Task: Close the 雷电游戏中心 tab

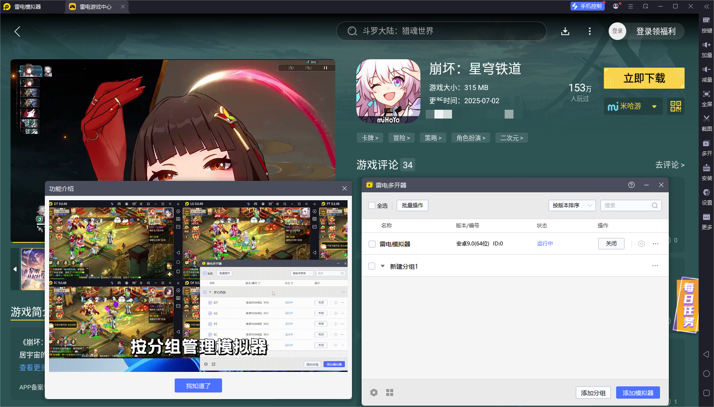Action: pos(123,7)
